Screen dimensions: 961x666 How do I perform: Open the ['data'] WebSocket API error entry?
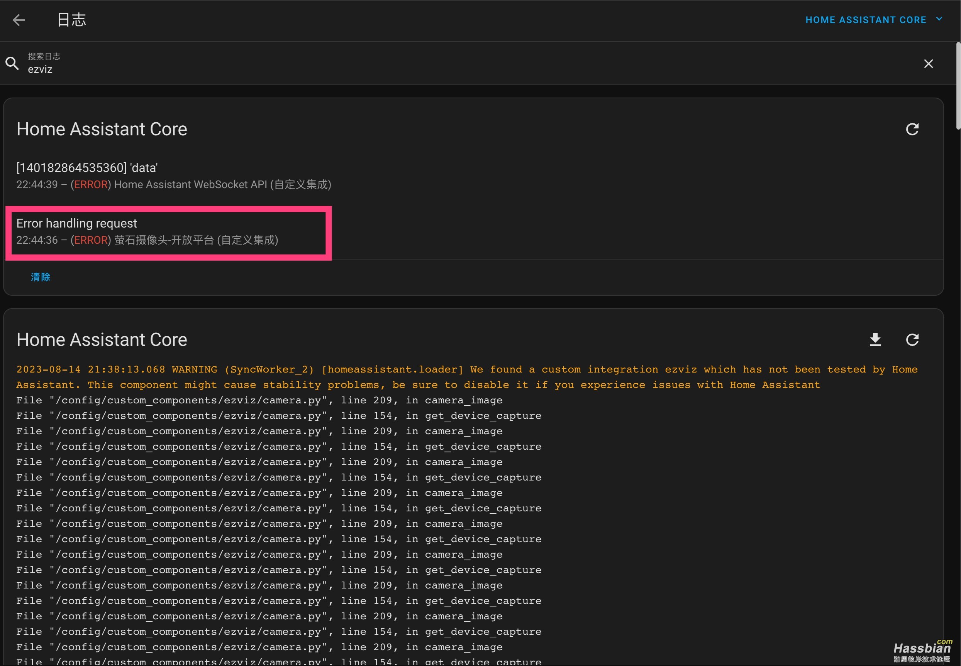tap(473, 176)
